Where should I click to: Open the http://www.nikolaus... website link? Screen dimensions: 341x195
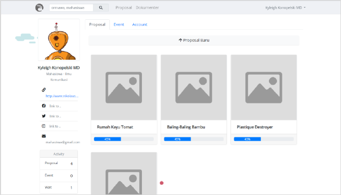(x=62, y=96)
